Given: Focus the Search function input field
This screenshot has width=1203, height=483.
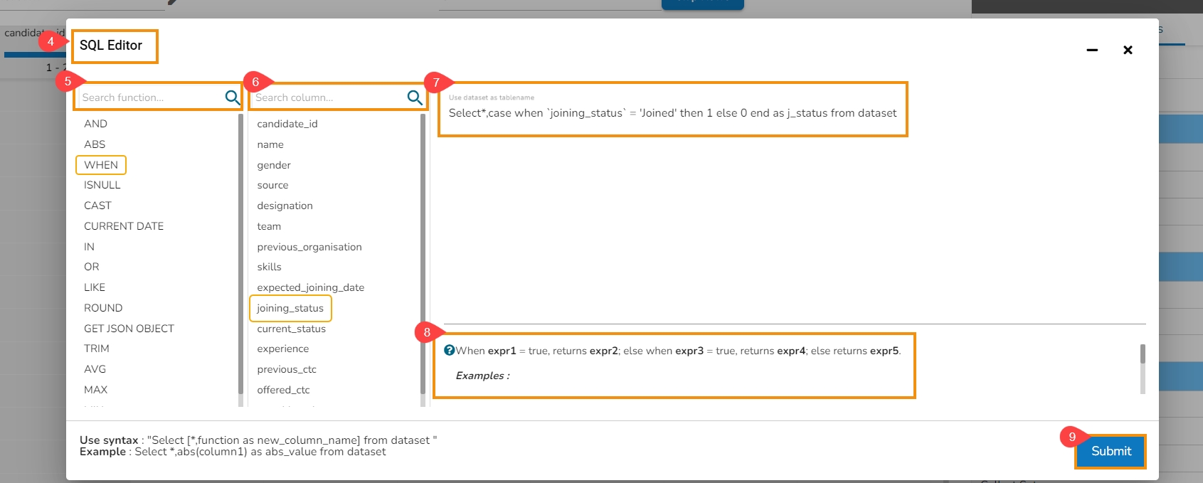Looking at the screenshot, I should tap(149, 97).
